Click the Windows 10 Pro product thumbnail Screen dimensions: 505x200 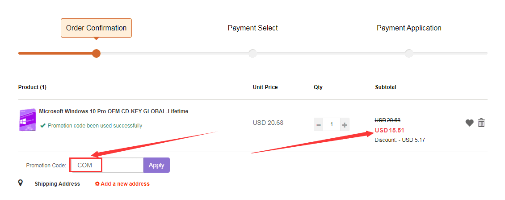point(27,120)
